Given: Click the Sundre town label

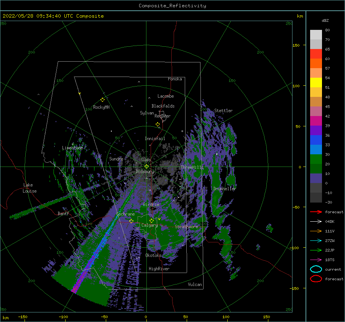Looking at the screenshot, I should (116, 159).
